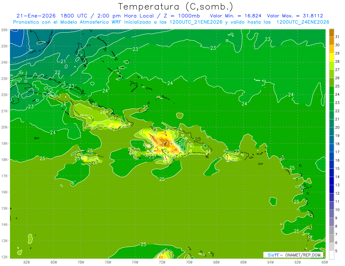Click the map contour label '22' near 23N
This screenshot has height=266, width=345.
[x=57, y=72]
